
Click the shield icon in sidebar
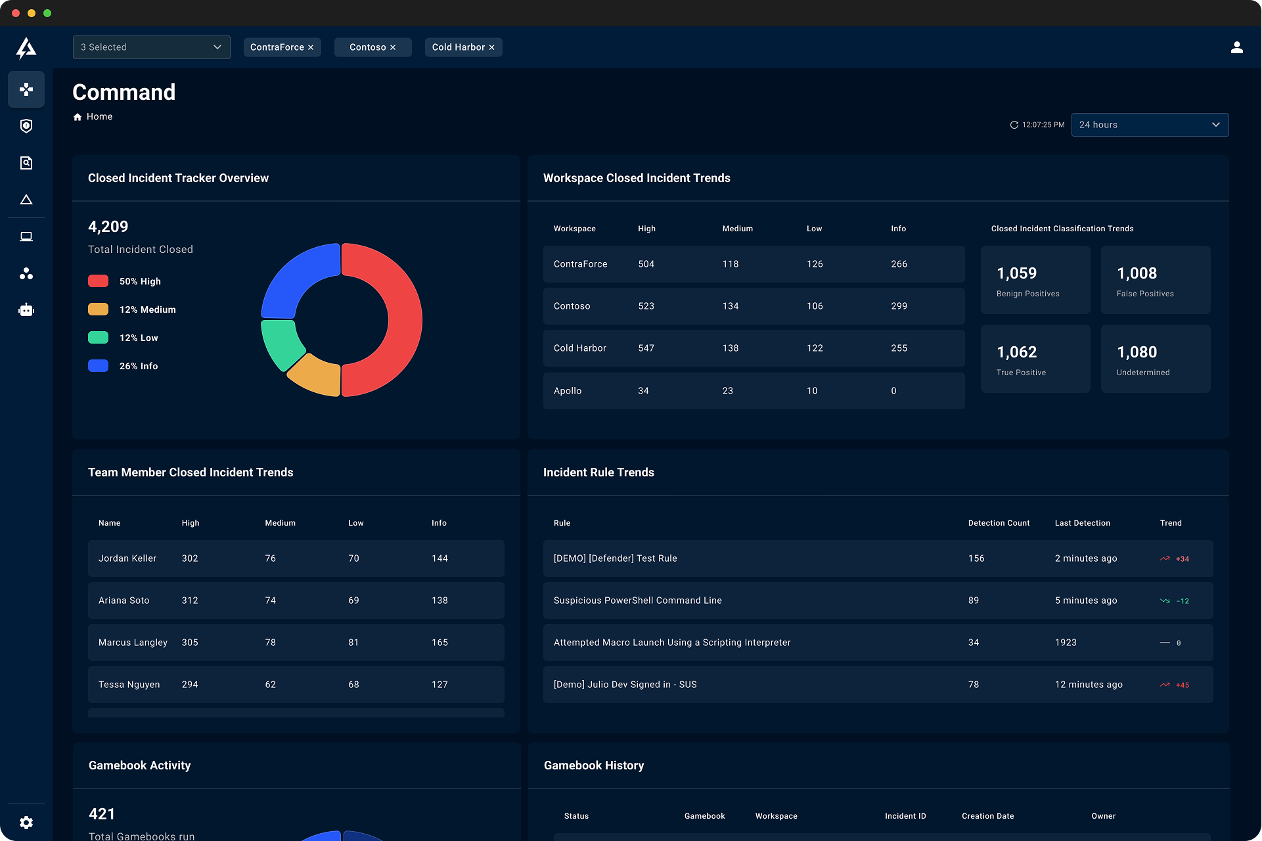pos(26,126)
